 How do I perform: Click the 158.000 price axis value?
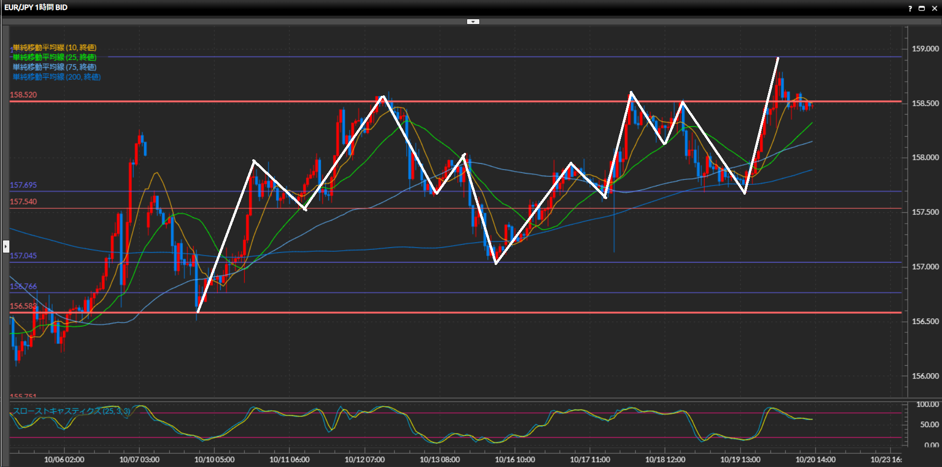pyautogui.click(x=925, y=158)
